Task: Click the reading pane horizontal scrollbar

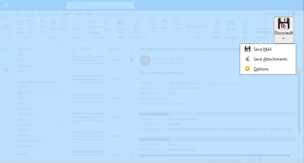Action: [x=216, y=155]
